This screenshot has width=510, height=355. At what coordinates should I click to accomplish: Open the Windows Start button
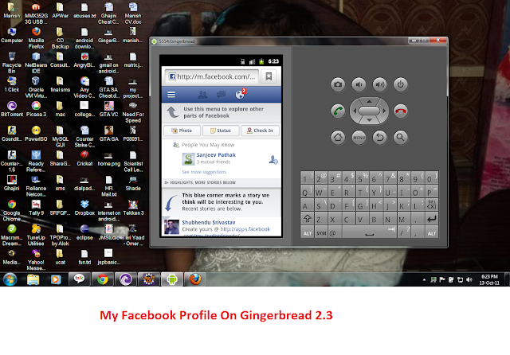click(10, 279)
